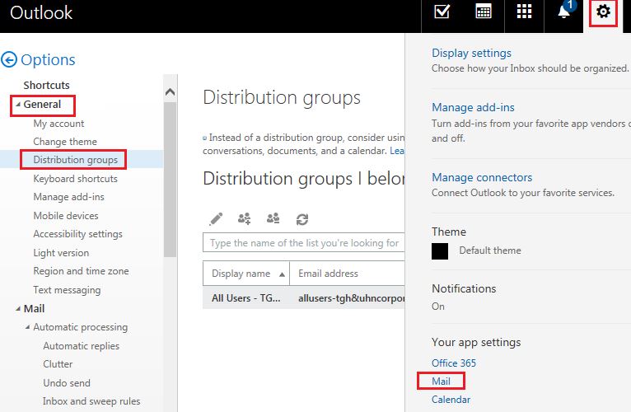Click the black Default theme swatch
This screenshot has height=412, width=631.
tap(440, 250)
